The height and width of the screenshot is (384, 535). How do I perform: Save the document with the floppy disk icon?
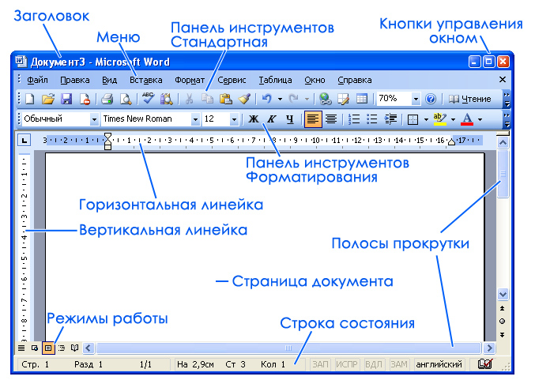click(x=66, y=100)
